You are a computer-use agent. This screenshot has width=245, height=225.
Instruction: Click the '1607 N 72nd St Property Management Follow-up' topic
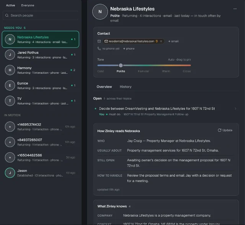point(156,114)
